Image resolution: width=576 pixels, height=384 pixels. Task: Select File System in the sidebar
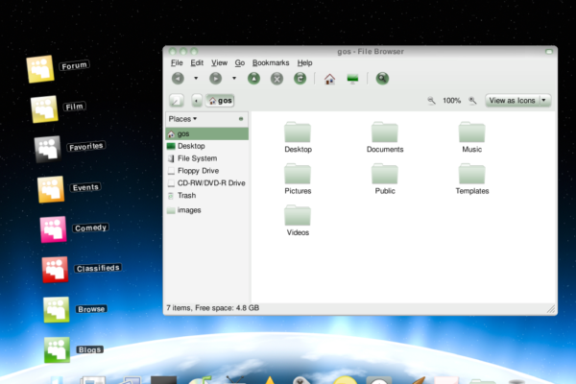[x=207, y=158]
